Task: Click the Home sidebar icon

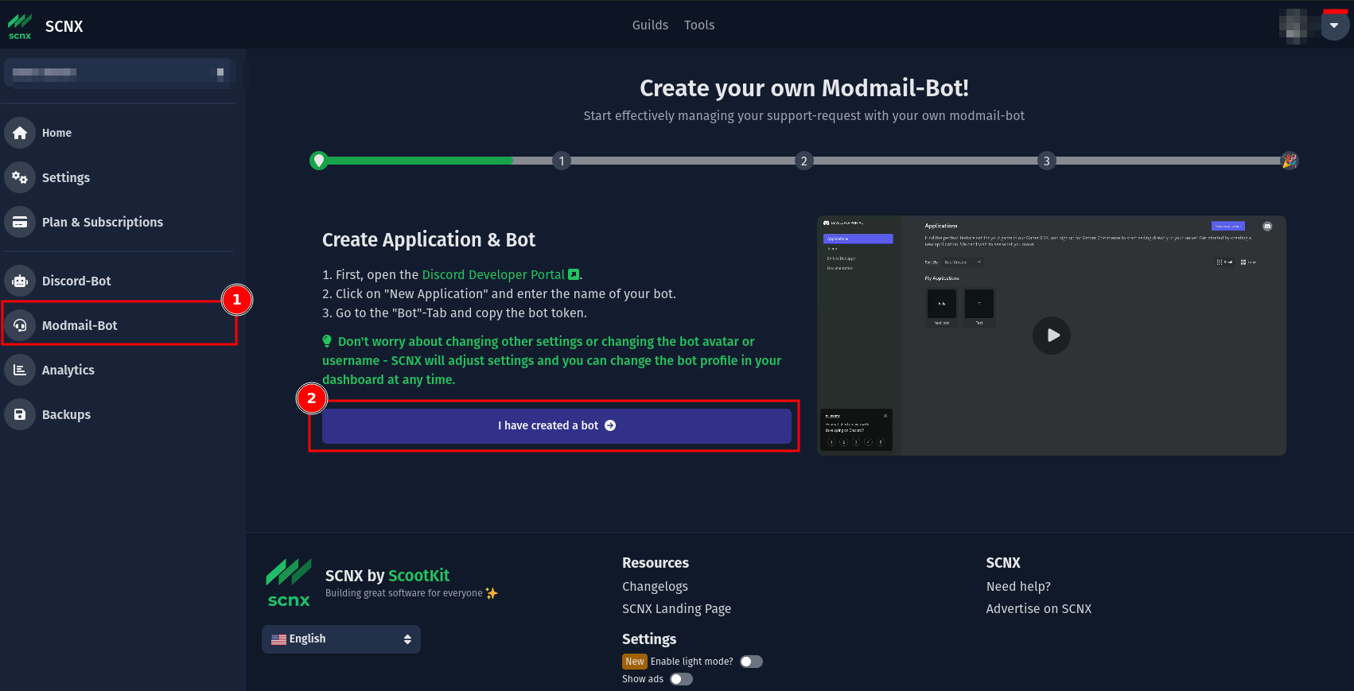Action: click(x=20, y=133)
